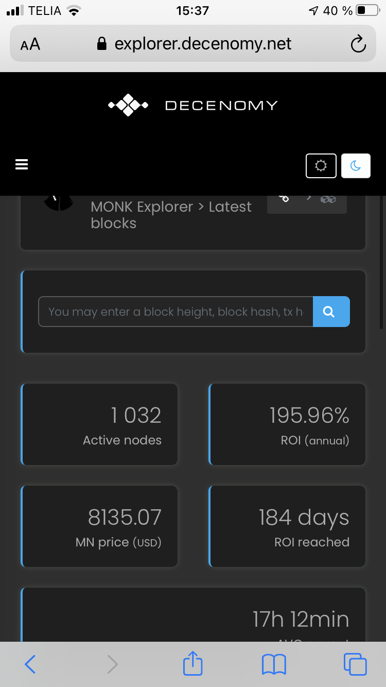Tap the explorer.decenomy.net address bar
The image size is (386, 687).
click(193, 44)
